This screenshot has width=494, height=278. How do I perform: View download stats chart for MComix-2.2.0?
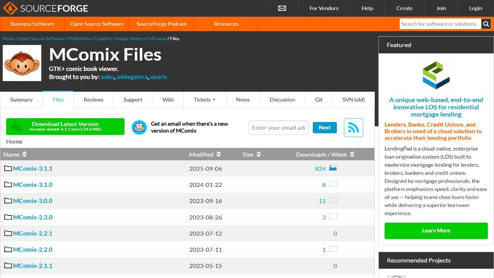333,249
